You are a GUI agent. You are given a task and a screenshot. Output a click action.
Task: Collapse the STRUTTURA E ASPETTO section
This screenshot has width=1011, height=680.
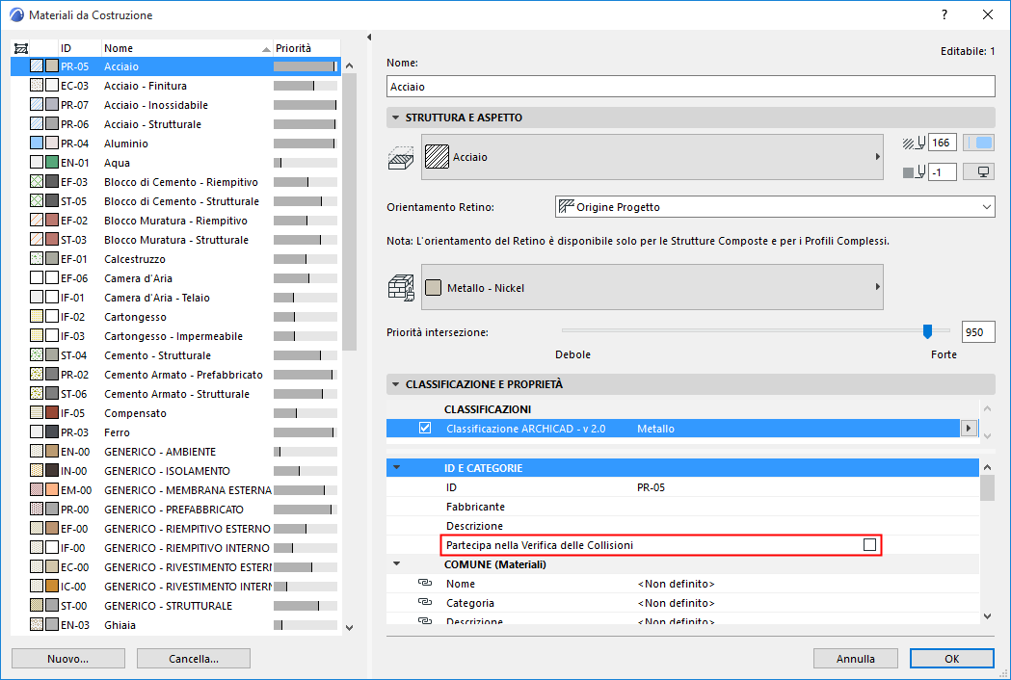pyautogui.click(x=395, y=115)
